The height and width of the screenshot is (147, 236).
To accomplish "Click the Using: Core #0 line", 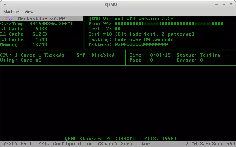I will [21, 60].
